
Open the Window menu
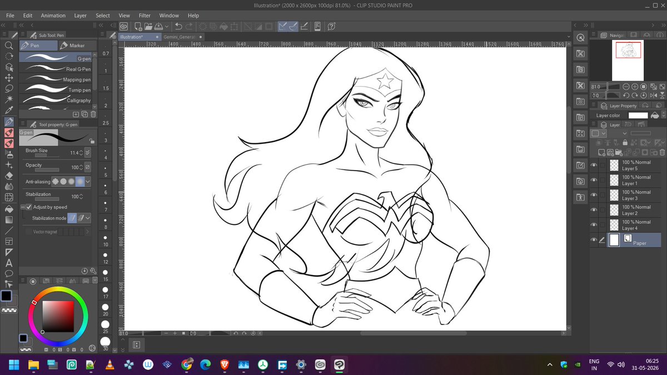tap(169, 16)
